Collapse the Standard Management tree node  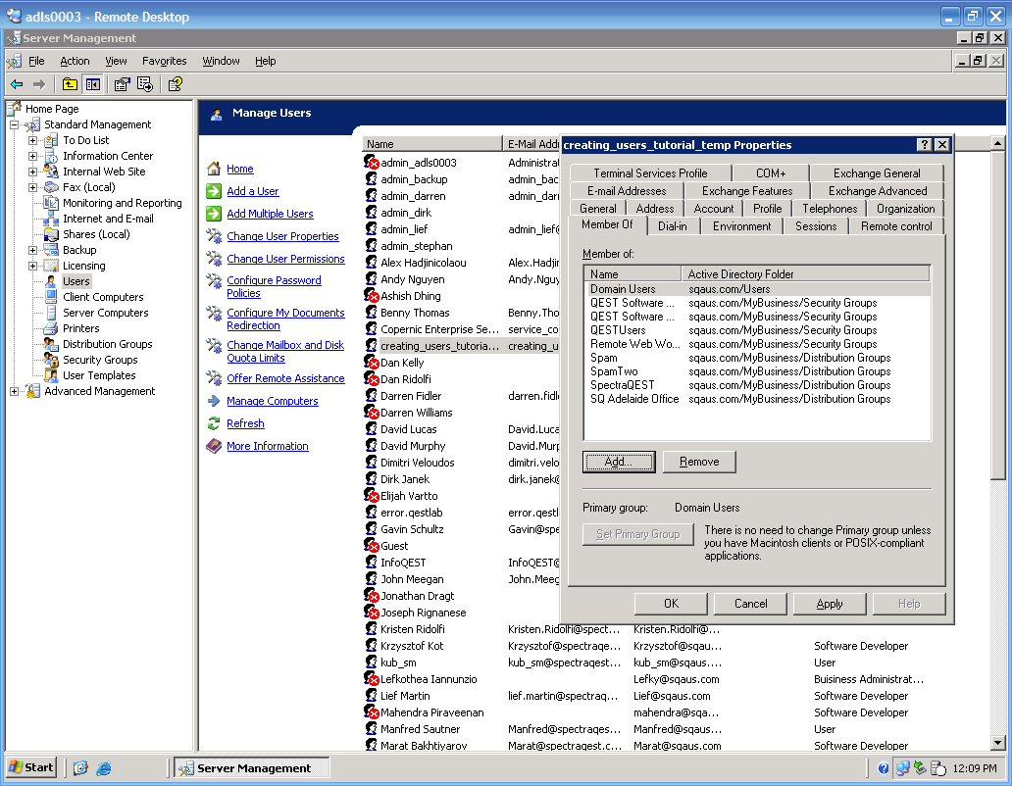point(15,124)
